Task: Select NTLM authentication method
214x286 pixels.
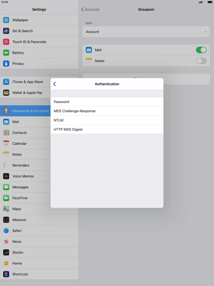Action: [x=106, y=120]
